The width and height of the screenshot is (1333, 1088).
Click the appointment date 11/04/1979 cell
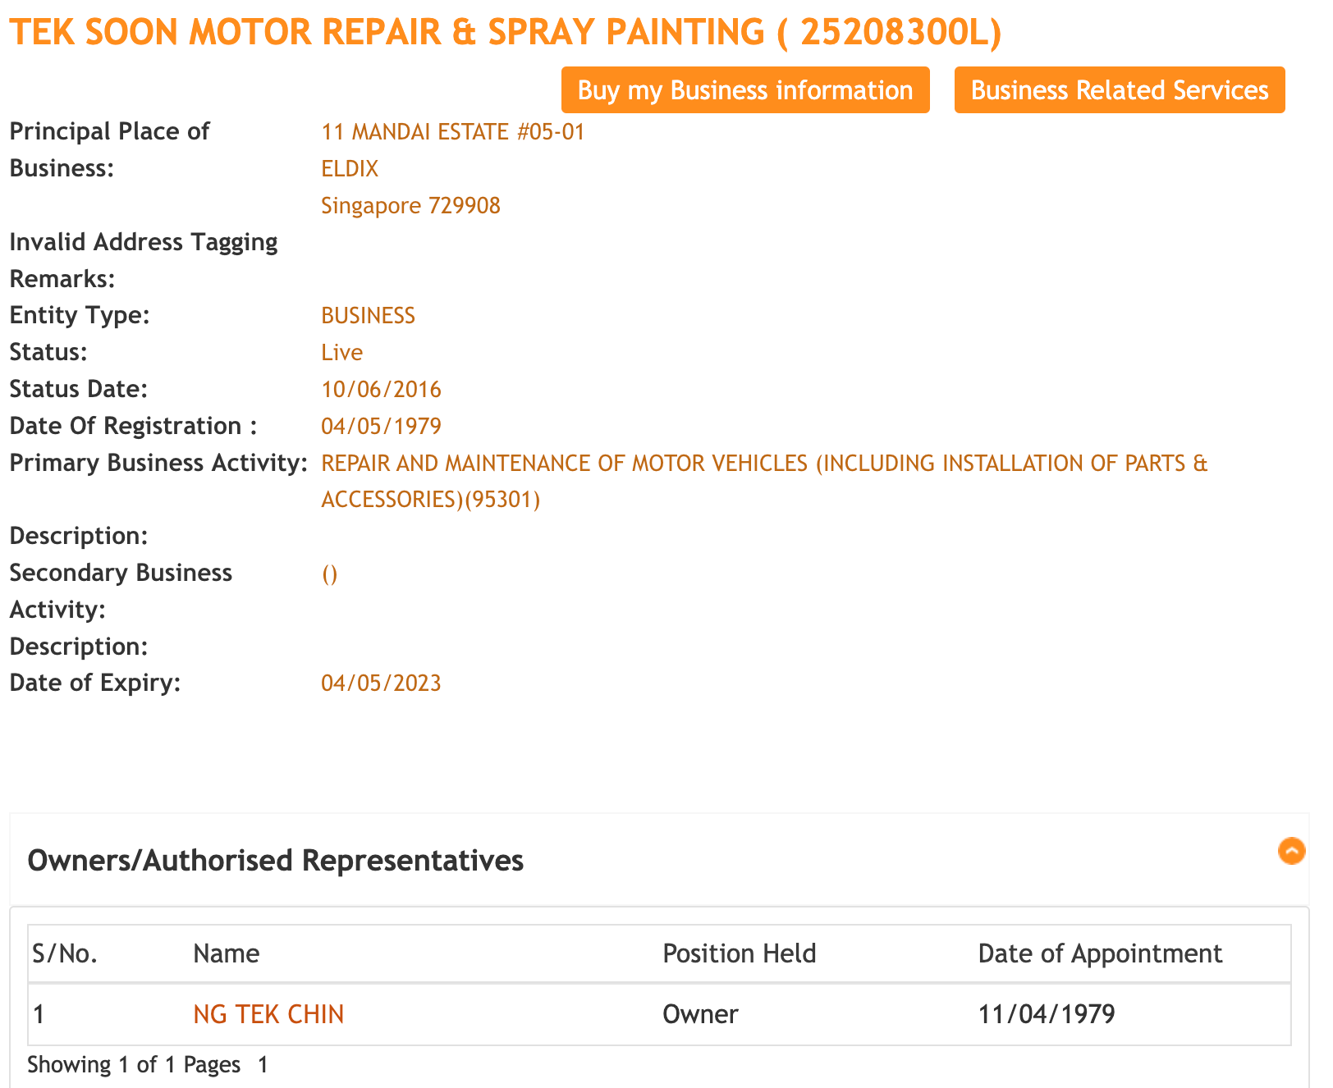(1046, 1015)
